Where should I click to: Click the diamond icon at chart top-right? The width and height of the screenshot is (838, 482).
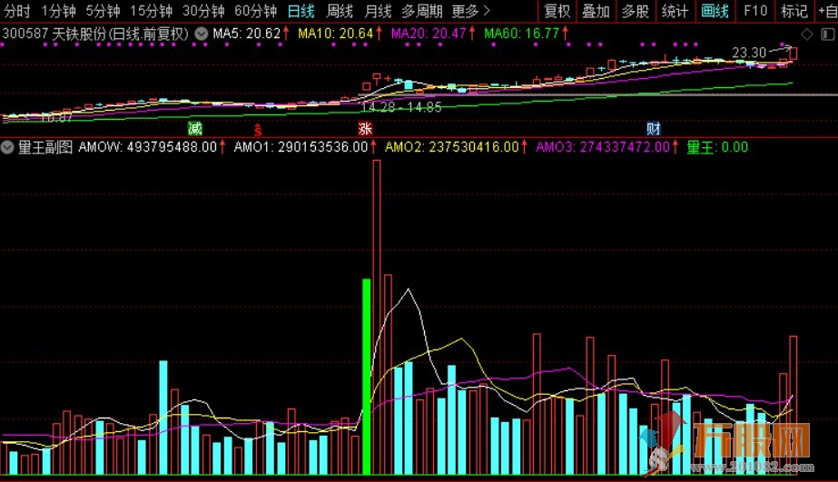(x=807, y=34)
